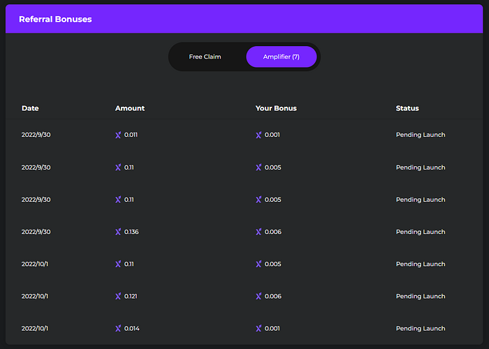Select the 0.136 amount value

[131, 232]
